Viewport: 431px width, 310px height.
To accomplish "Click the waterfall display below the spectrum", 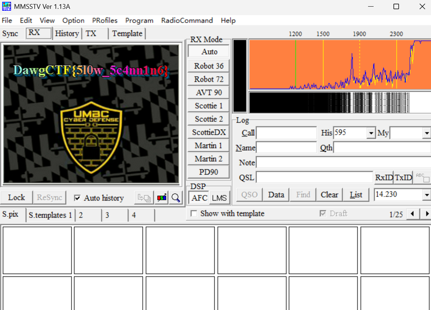I will pos(340,103).
